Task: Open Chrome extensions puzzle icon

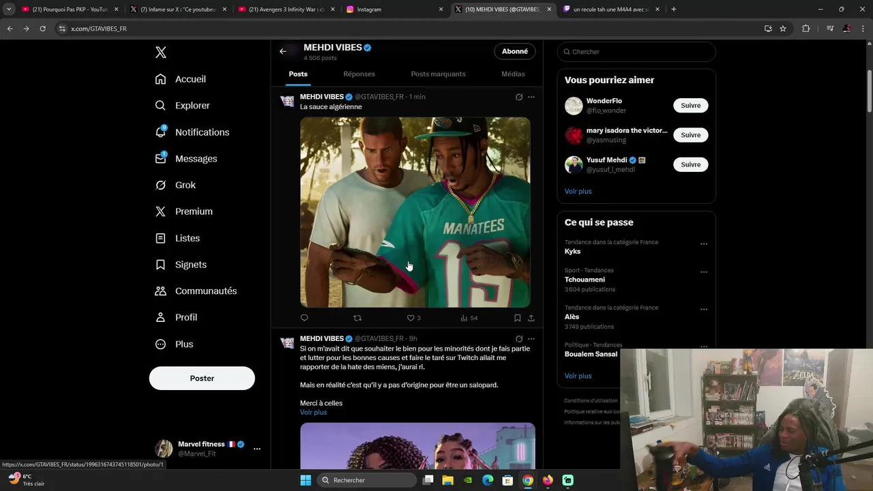Action: coord(806,29)
